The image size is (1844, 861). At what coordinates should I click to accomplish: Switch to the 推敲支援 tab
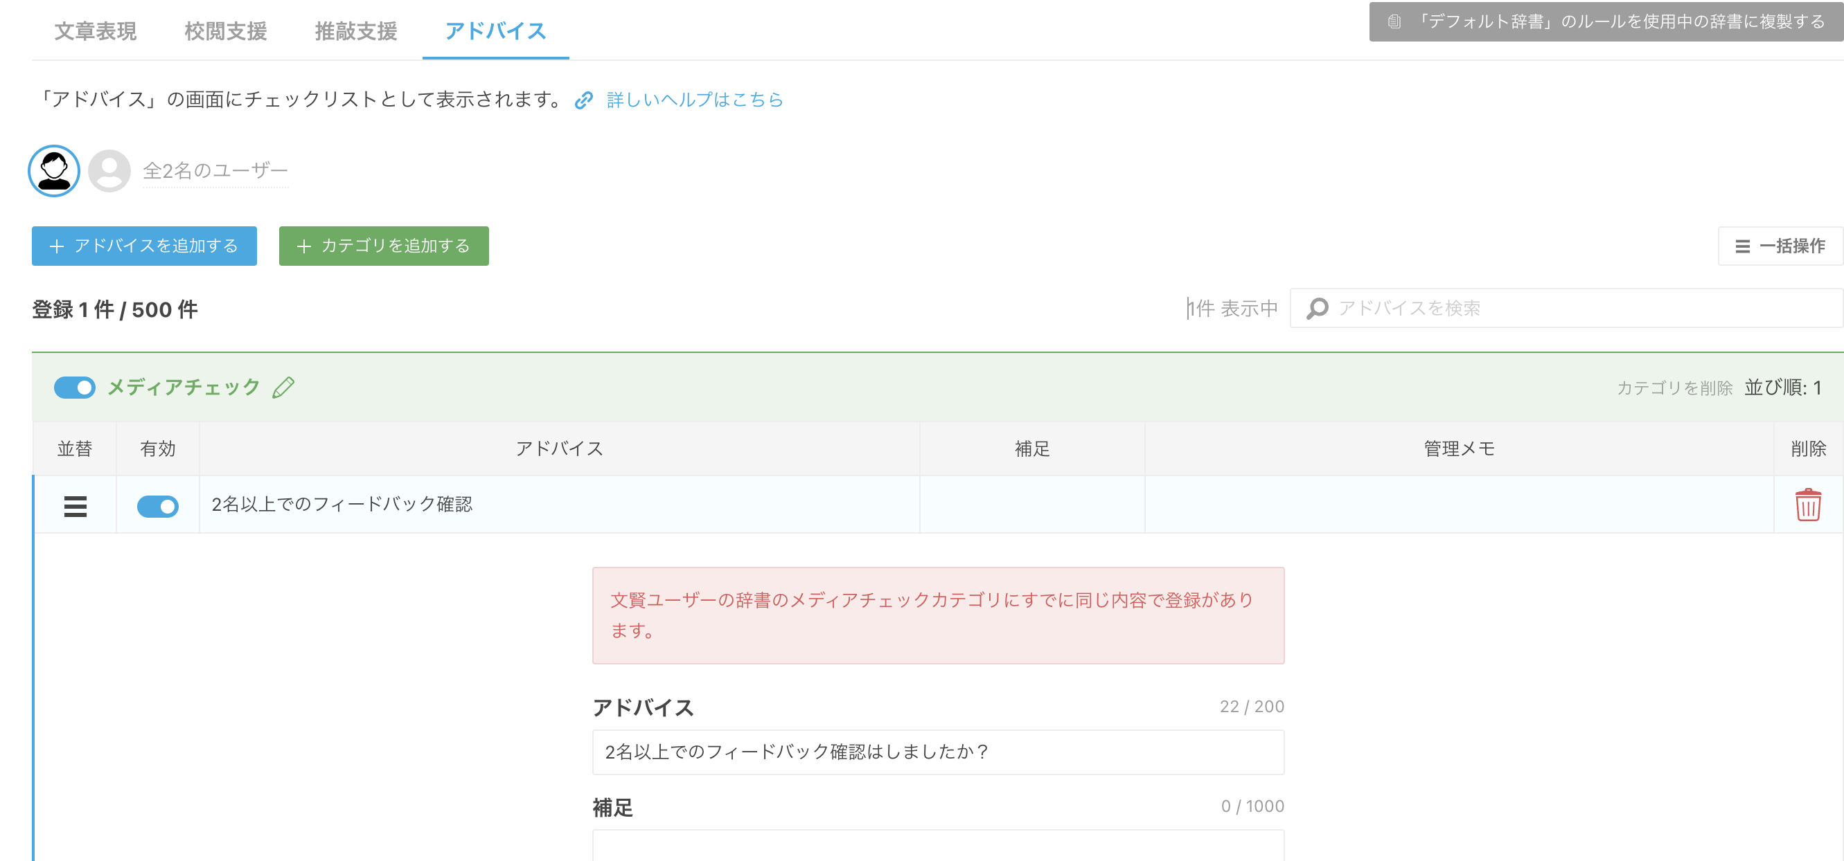[356, 30]
